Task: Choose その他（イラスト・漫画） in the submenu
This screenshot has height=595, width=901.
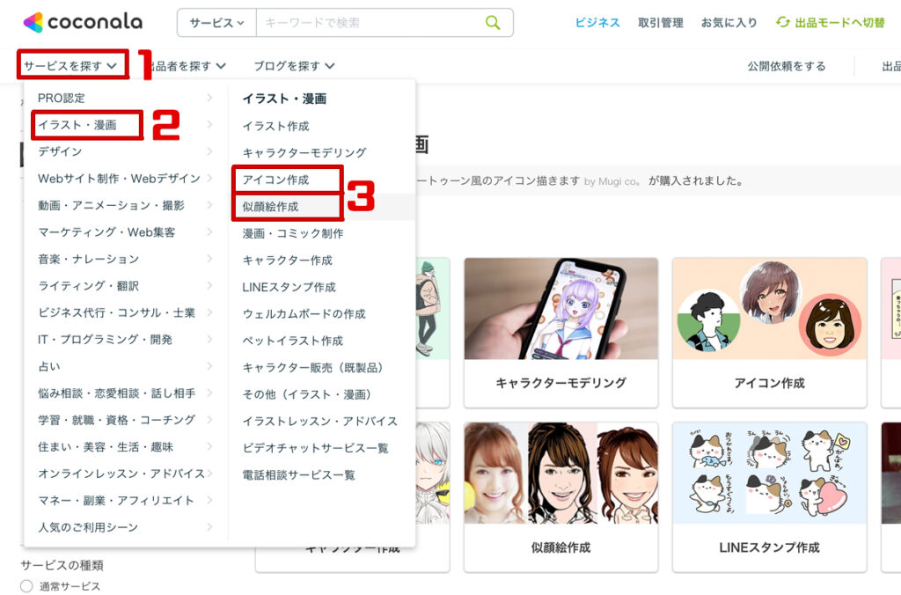Action: coord(307,394)
